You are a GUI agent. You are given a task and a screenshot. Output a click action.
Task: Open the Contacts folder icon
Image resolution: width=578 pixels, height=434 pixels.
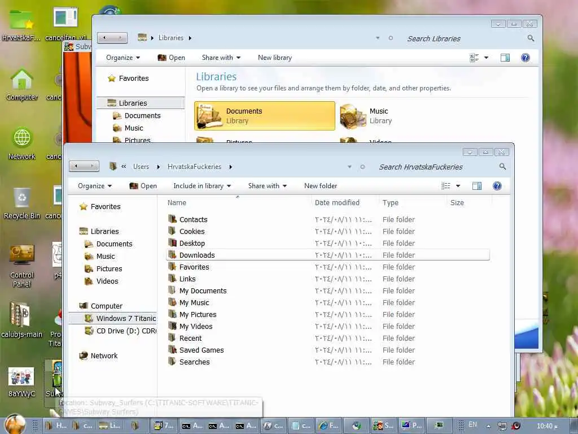[172, 219]
